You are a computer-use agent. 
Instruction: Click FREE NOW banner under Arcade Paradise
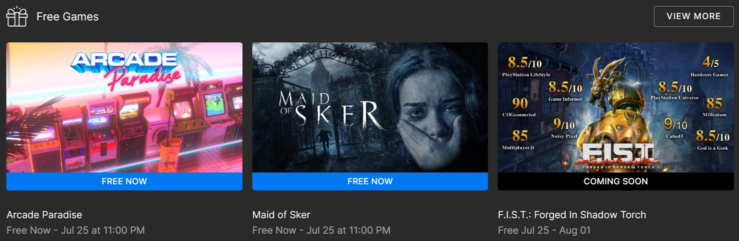click(x=124, y=181)
